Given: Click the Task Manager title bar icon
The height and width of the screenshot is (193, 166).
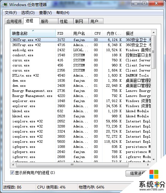Looking at the screenshot, I should [x=5, y=5].
